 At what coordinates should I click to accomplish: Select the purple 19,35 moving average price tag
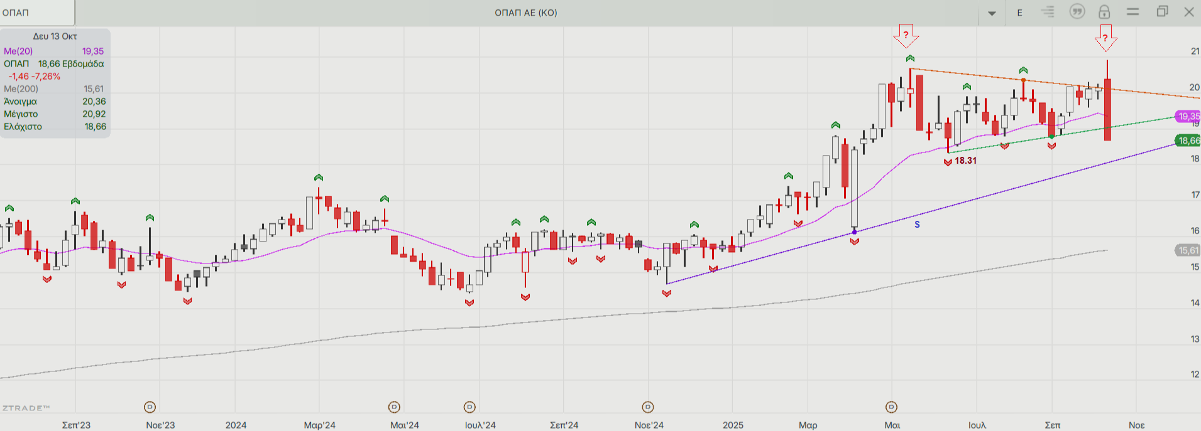pos(1188,116)
